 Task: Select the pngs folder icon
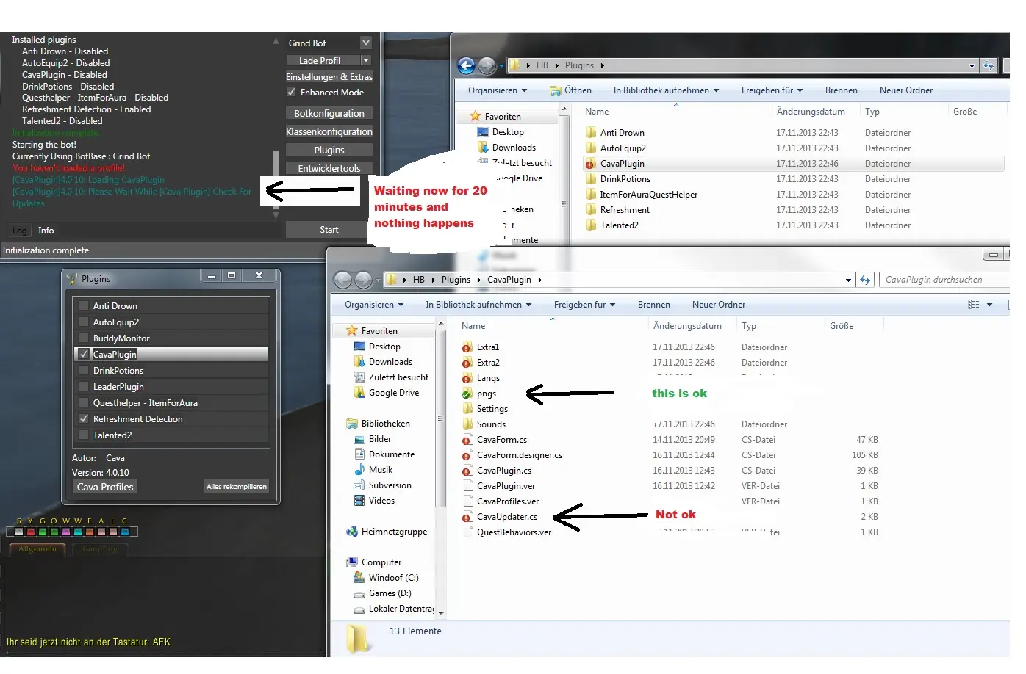(x=467, y=394)
